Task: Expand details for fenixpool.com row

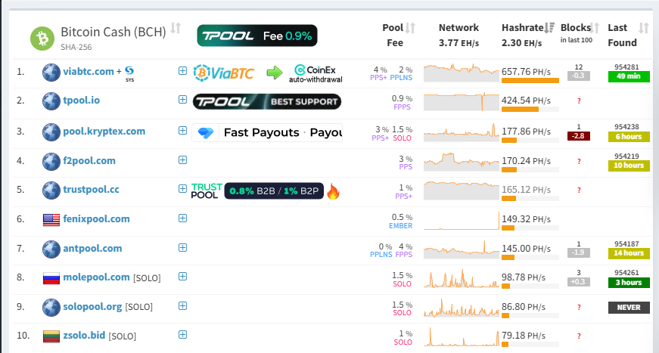Action: 182,218
